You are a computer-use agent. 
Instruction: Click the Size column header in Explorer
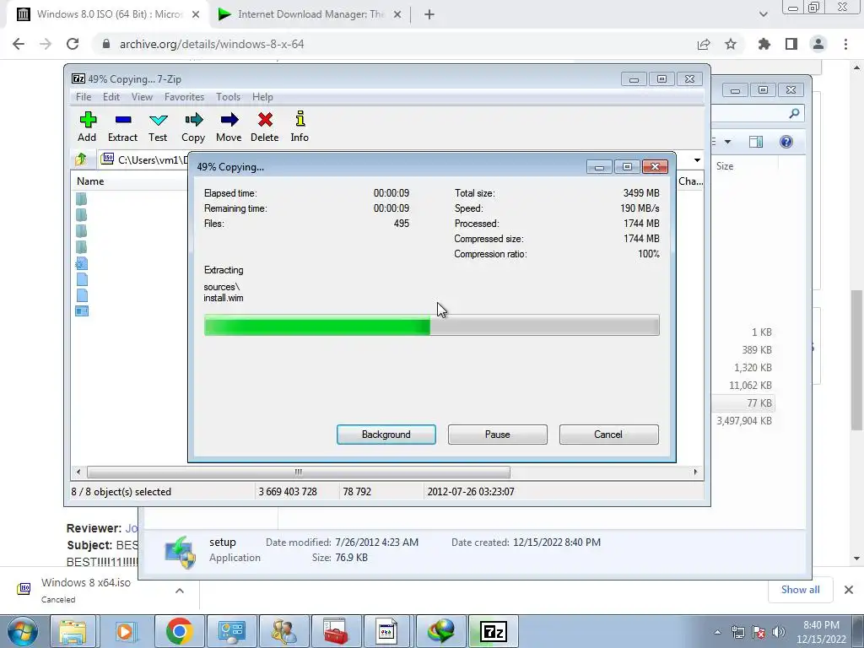pos(725,166)
